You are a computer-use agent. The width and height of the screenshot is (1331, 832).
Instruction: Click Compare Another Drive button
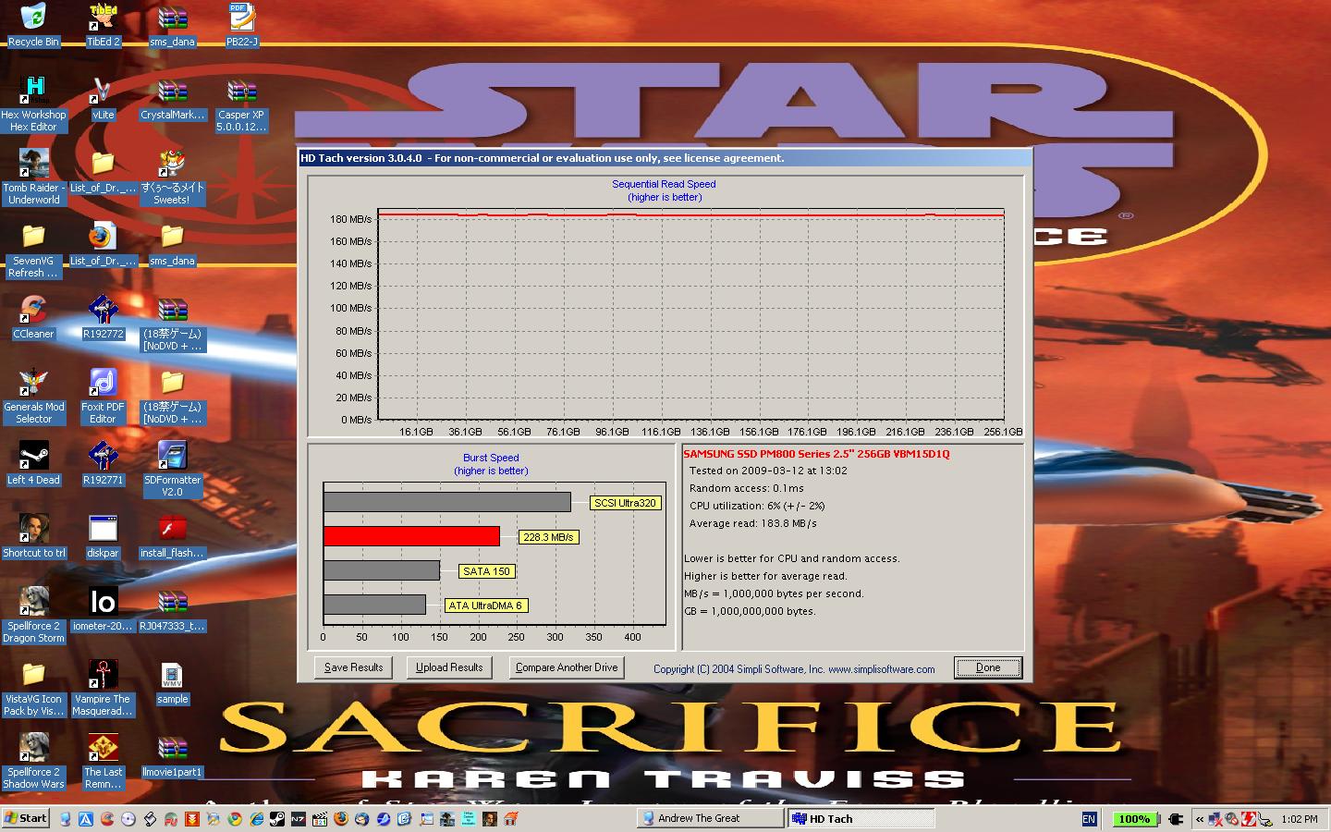[x=567, y=667]
